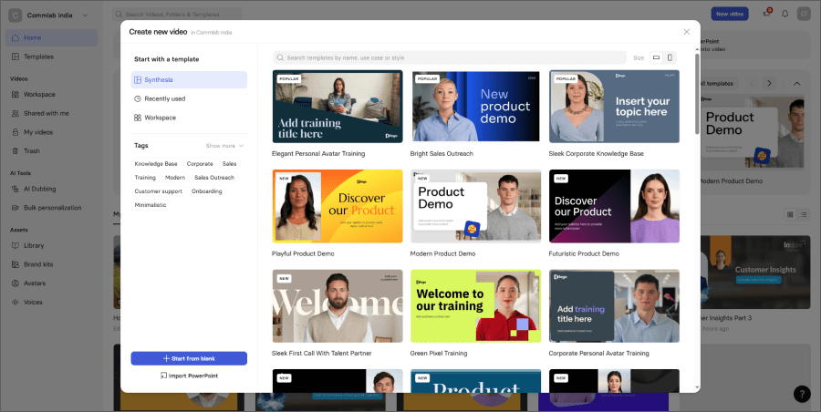
Task: Open the Library book icon
Action: tap(16, 245)
